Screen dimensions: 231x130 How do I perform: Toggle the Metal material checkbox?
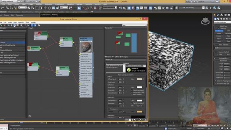coord(132,95)
